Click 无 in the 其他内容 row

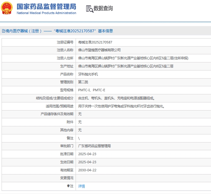click(80, 130)
